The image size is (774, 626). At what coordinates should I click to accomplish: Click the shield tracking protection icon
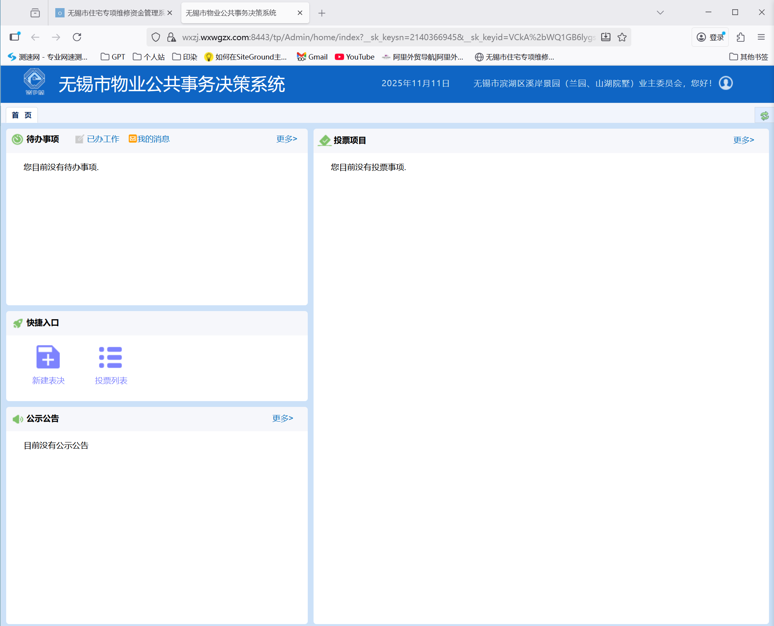(156, 37)
